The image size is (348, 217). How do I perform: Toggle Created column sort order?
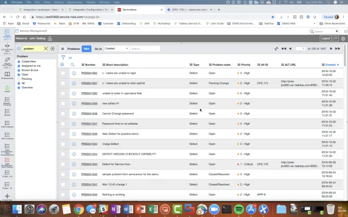click(331, 65)
